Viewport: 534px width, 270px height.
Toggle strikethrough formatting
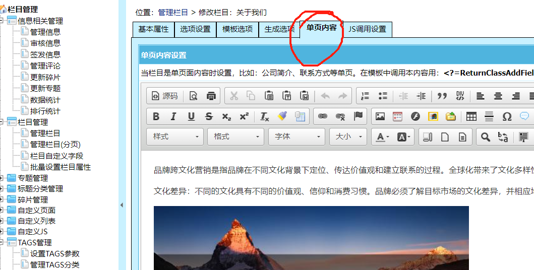[209, 116]
